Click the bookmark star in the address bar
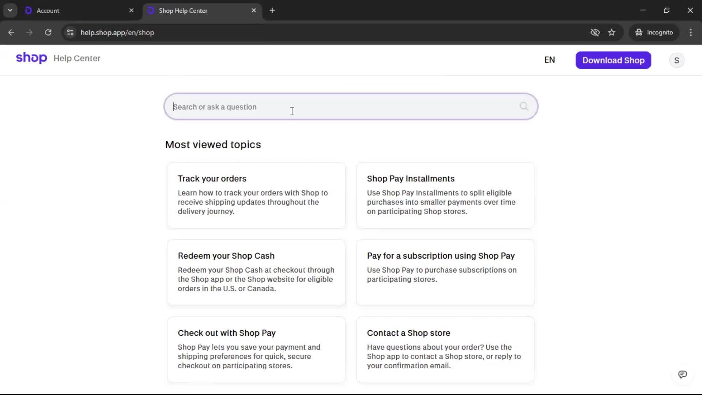 [x=612, y=32]
